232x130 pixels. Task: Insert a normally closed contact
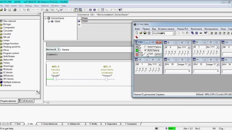(x=94, y=10)
